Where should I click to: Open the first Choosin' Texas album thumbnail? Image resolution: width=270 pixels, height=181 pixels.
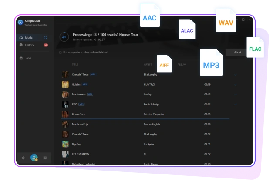point(65,75)
